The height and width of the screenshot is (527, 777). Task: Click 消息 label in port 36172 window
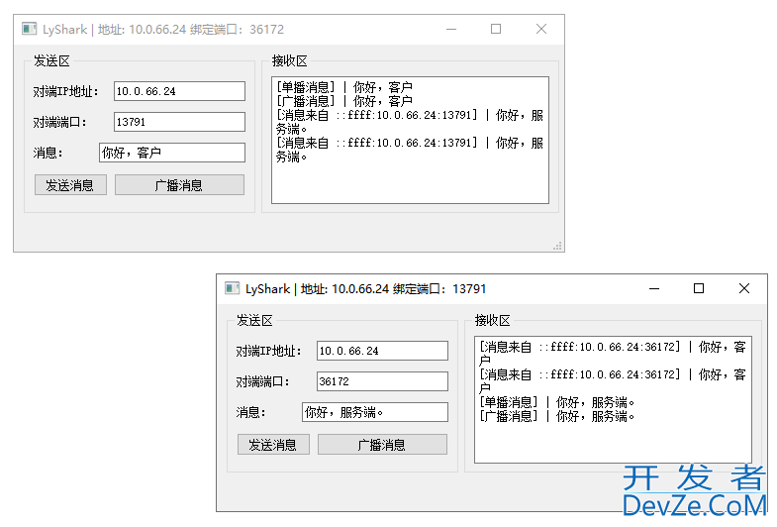49,153
